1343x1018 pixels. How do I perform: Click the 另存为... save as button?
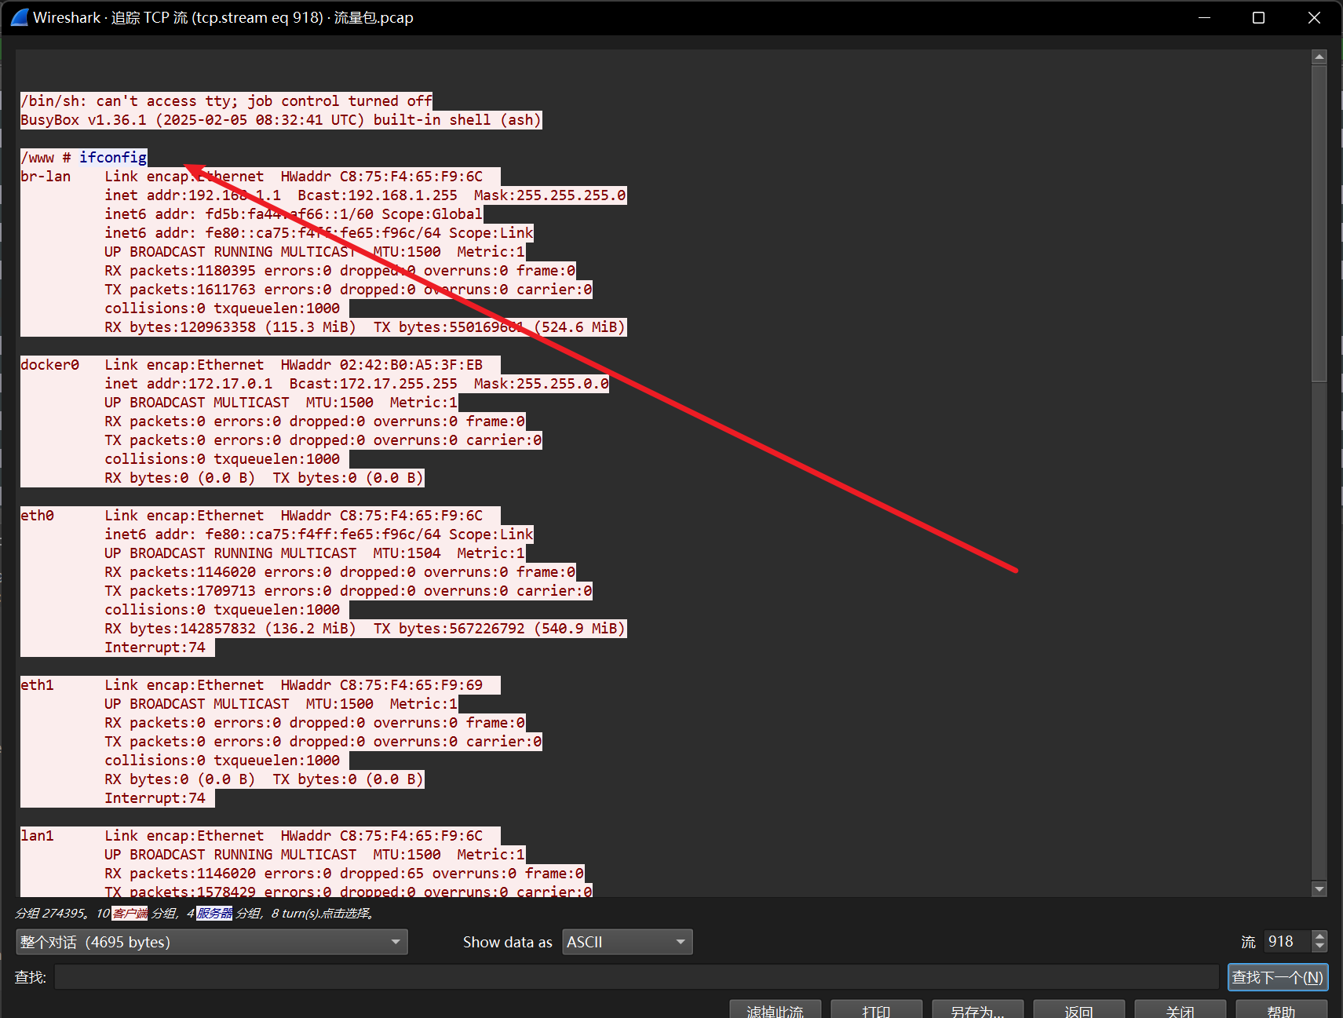(977, 1010)
